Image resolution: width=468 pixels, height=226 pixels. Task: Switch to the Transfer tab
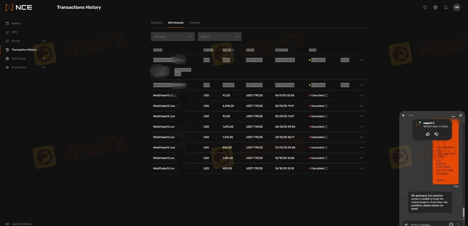tap(195, 23)
